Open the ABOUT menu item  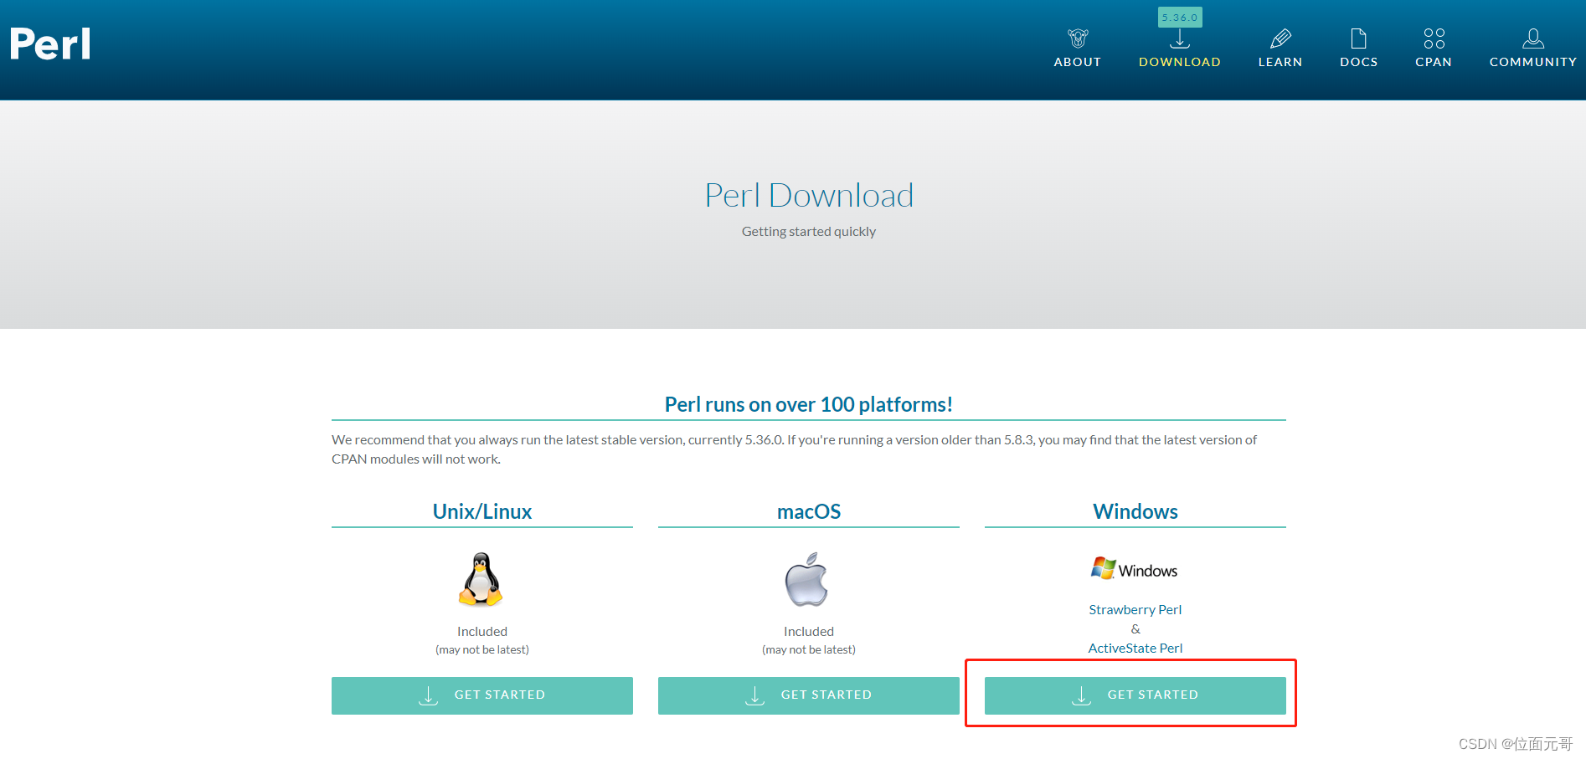1077,61
